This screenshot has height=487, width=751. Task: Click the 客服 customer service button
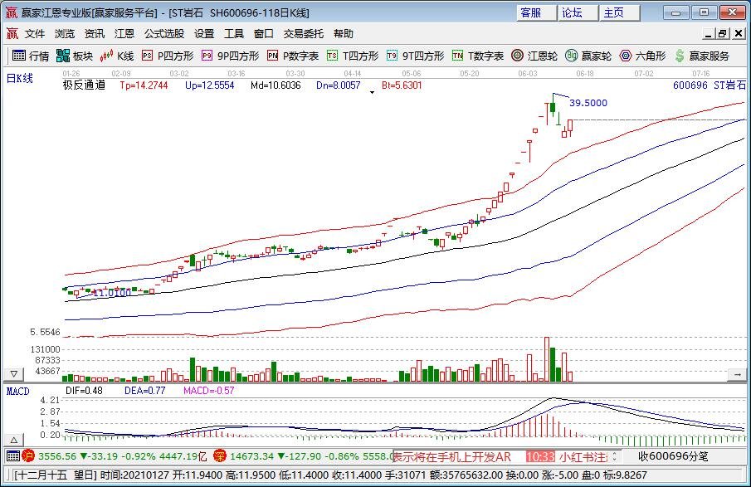[536, 13]
